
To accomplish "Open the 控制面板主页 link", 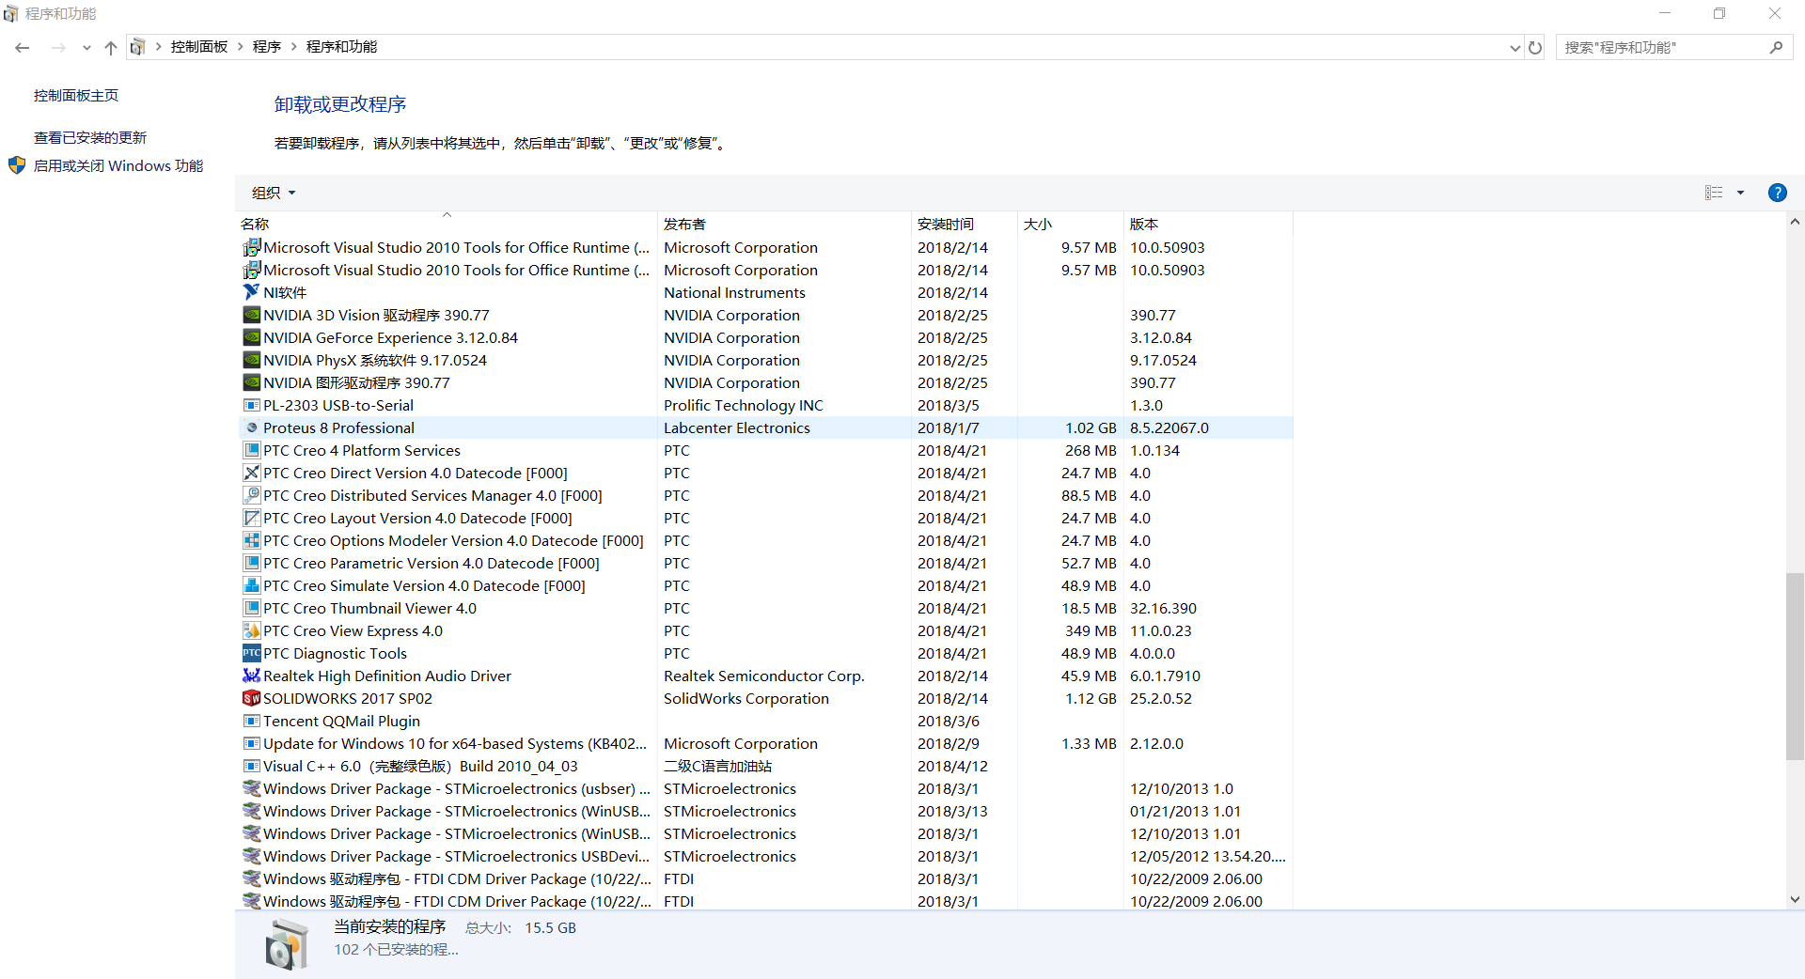I will coord(76,96).
